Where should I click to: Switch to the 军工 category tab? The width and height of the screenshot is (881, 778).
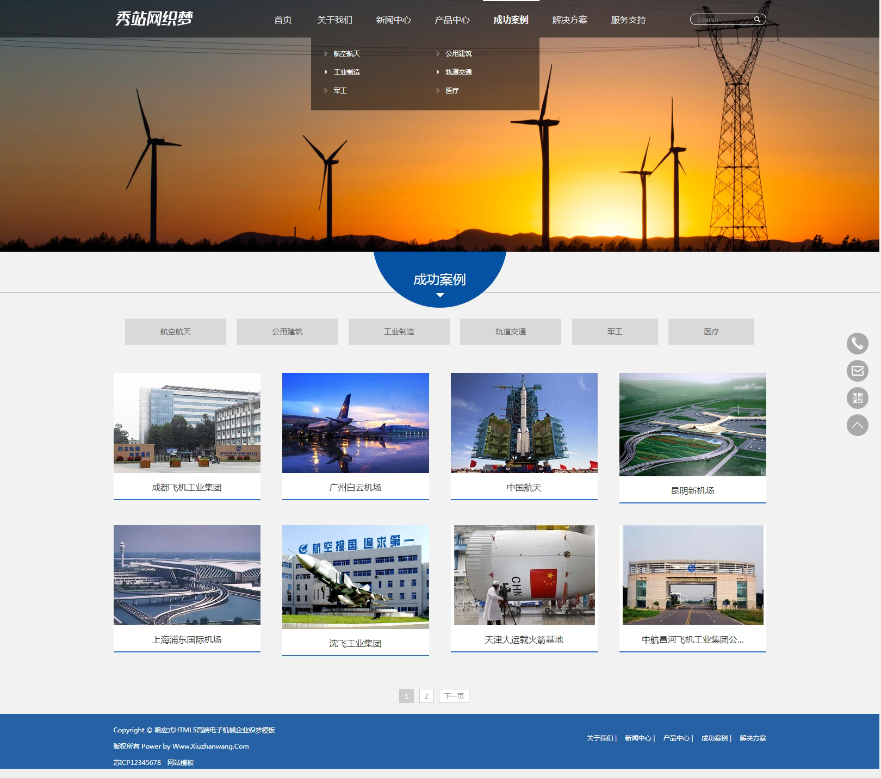pos(615,332)
